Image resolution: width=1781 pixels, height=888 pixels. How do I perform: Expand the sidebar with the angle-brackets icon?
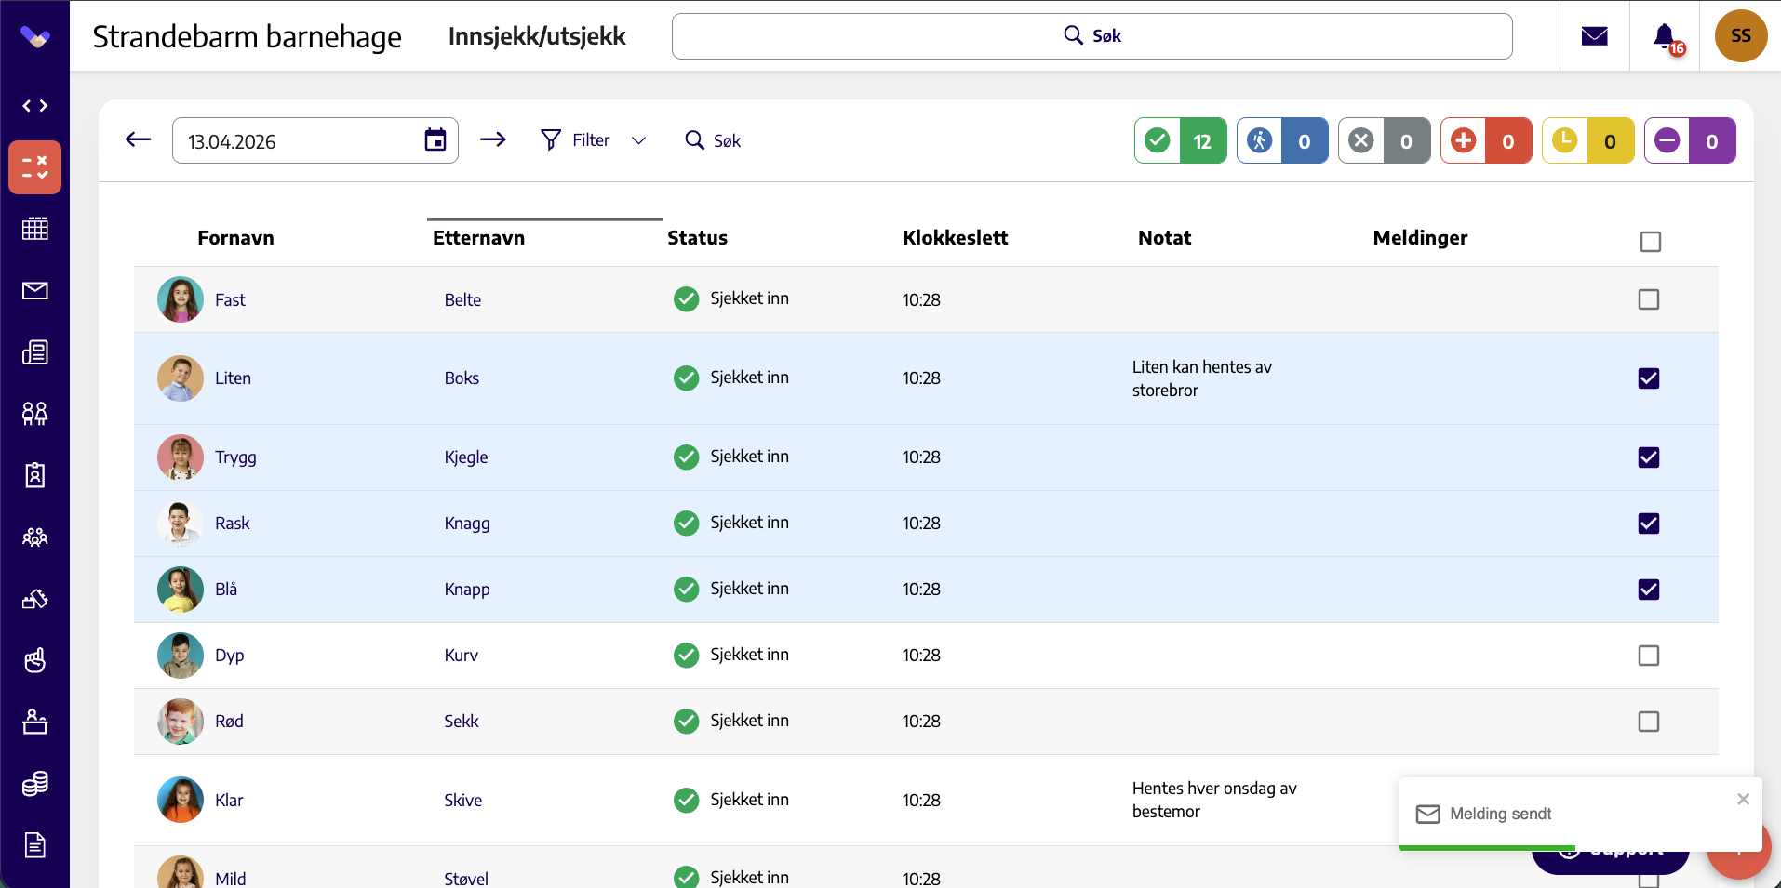pos(35,106)
